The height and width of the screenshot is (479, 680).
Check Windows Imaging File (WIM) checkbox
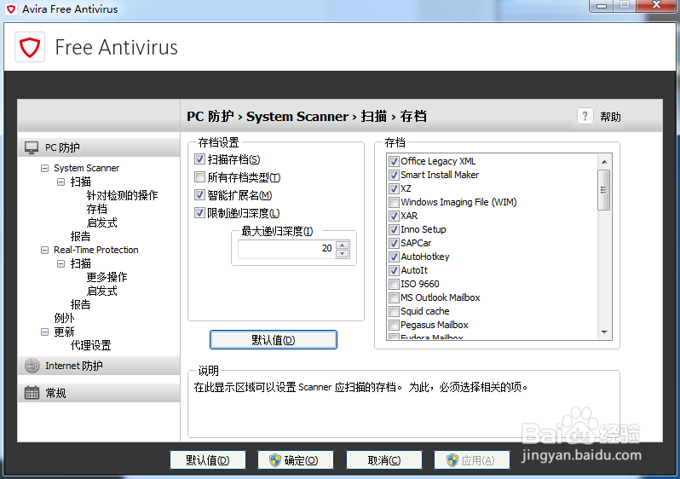click(x=394, y=202)
